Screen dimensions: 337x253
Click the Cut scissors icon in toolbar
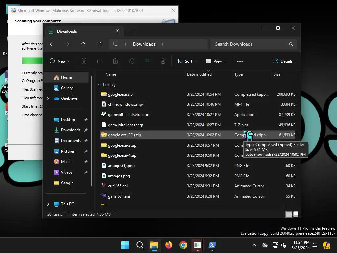(x=84, y=61)
